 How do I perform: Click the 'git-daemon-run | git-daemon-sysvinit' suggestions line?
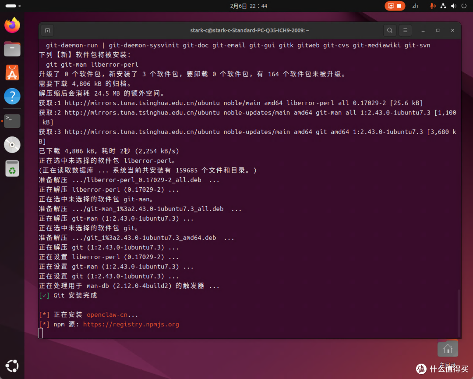[238, 45]
